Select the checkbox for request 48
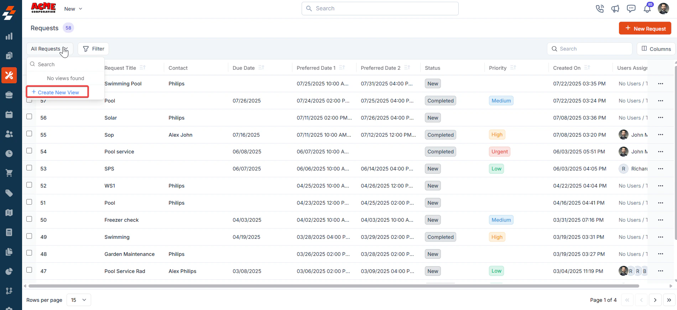The width and height of the screenshot is (677, 310). (x=29, y=253)
